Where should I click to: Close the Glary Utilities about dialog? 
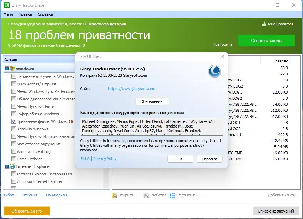point(223,56)
